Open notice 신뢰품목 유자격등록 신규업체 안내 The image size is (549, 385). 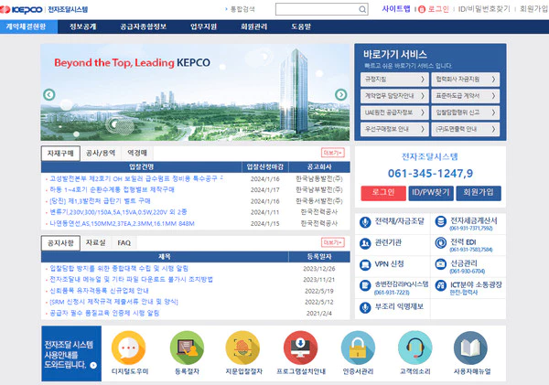(x=99, y=291)
